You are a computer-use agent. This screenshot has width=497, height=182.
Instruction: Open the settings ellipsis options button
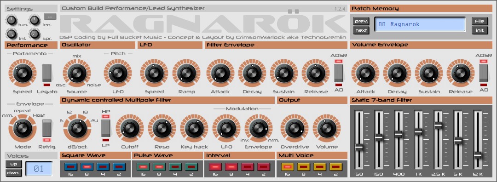pos(50,16)
